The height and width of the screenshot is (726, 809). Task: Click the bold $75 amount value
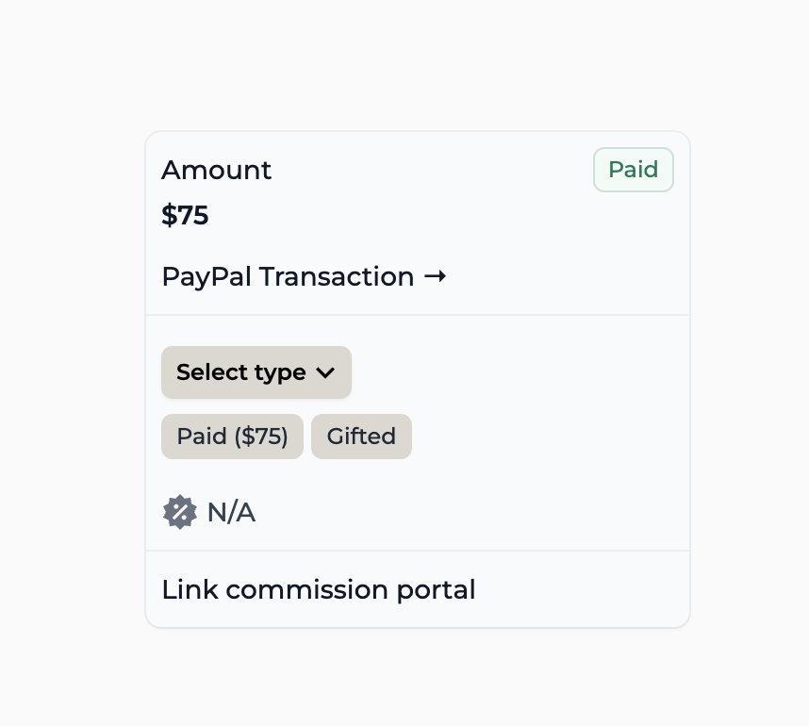coord(185,215)
